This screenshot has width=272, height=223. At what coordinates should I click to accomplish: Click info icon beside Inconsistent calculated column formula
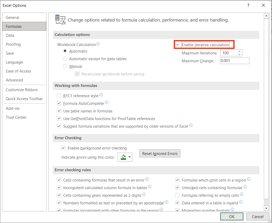[150, 186]
